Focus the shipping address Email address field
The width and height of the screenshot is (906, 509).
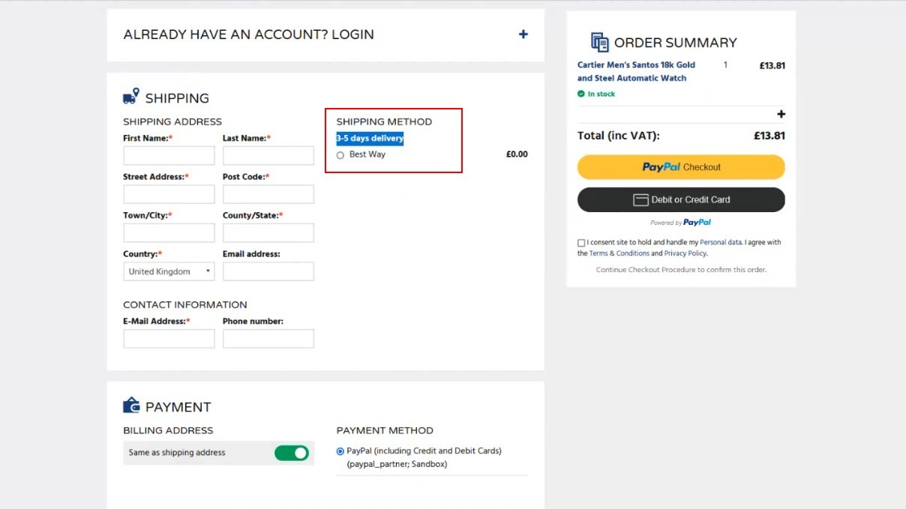[268, 271]
